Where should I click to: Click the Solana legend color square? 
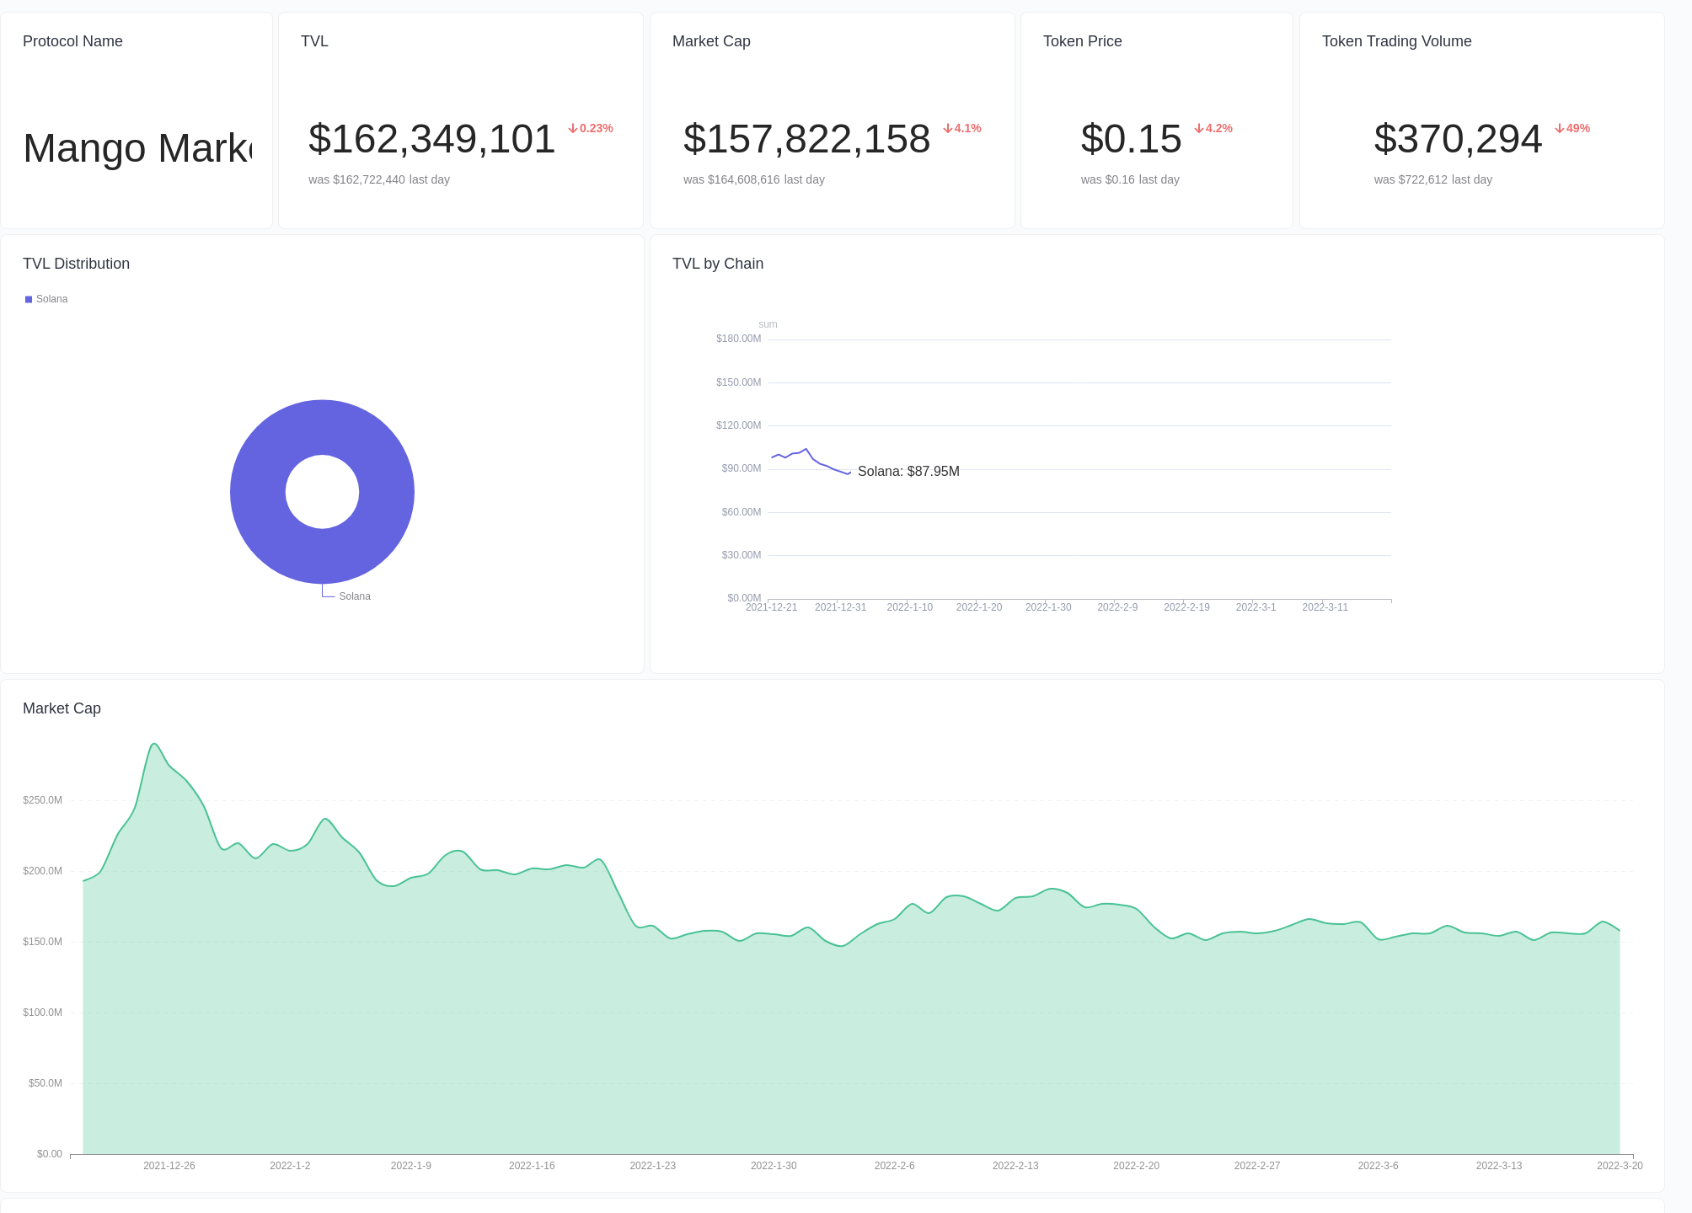coord(29,299)
